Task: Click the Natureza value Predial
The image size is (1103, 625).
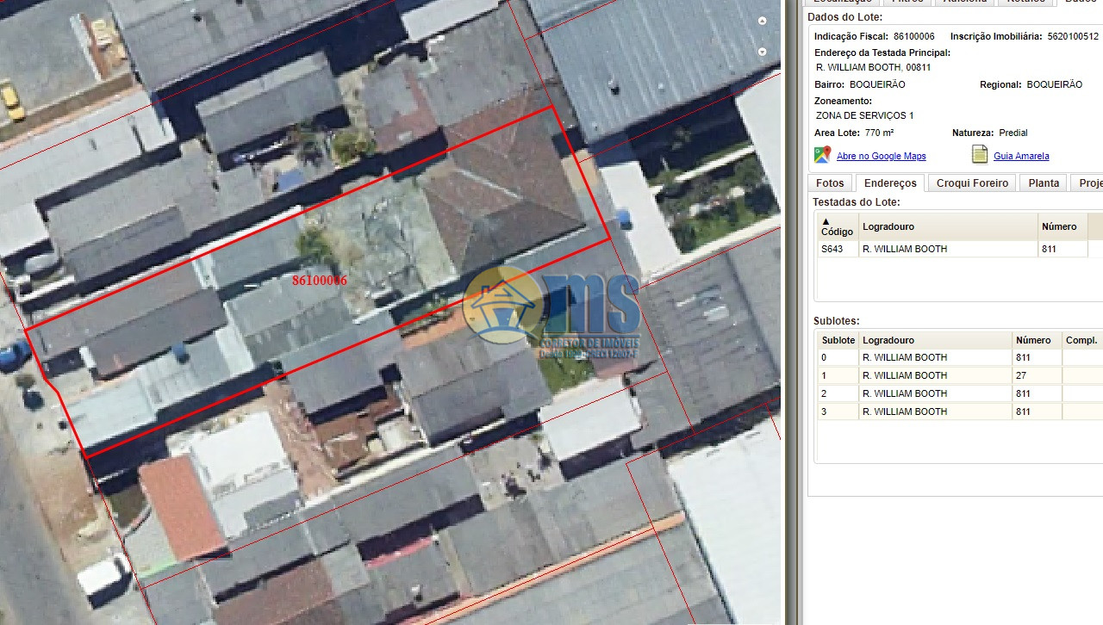Action: (1013, 133)
